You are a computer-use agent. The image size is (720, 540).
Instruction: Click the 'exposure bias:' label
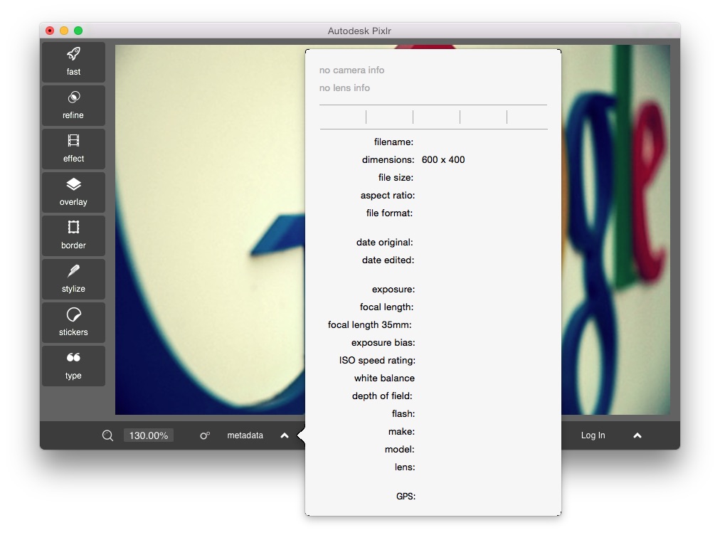[383, 342]
